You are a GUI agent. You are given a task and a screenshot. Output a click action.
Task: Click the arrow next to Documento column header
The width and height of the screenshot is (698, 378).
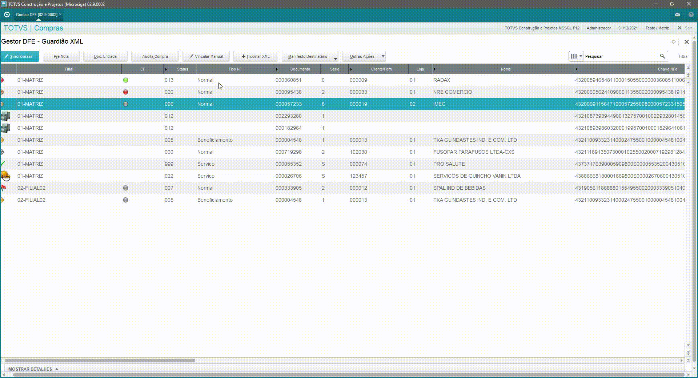pyautogui.click(x=277, y=69)
